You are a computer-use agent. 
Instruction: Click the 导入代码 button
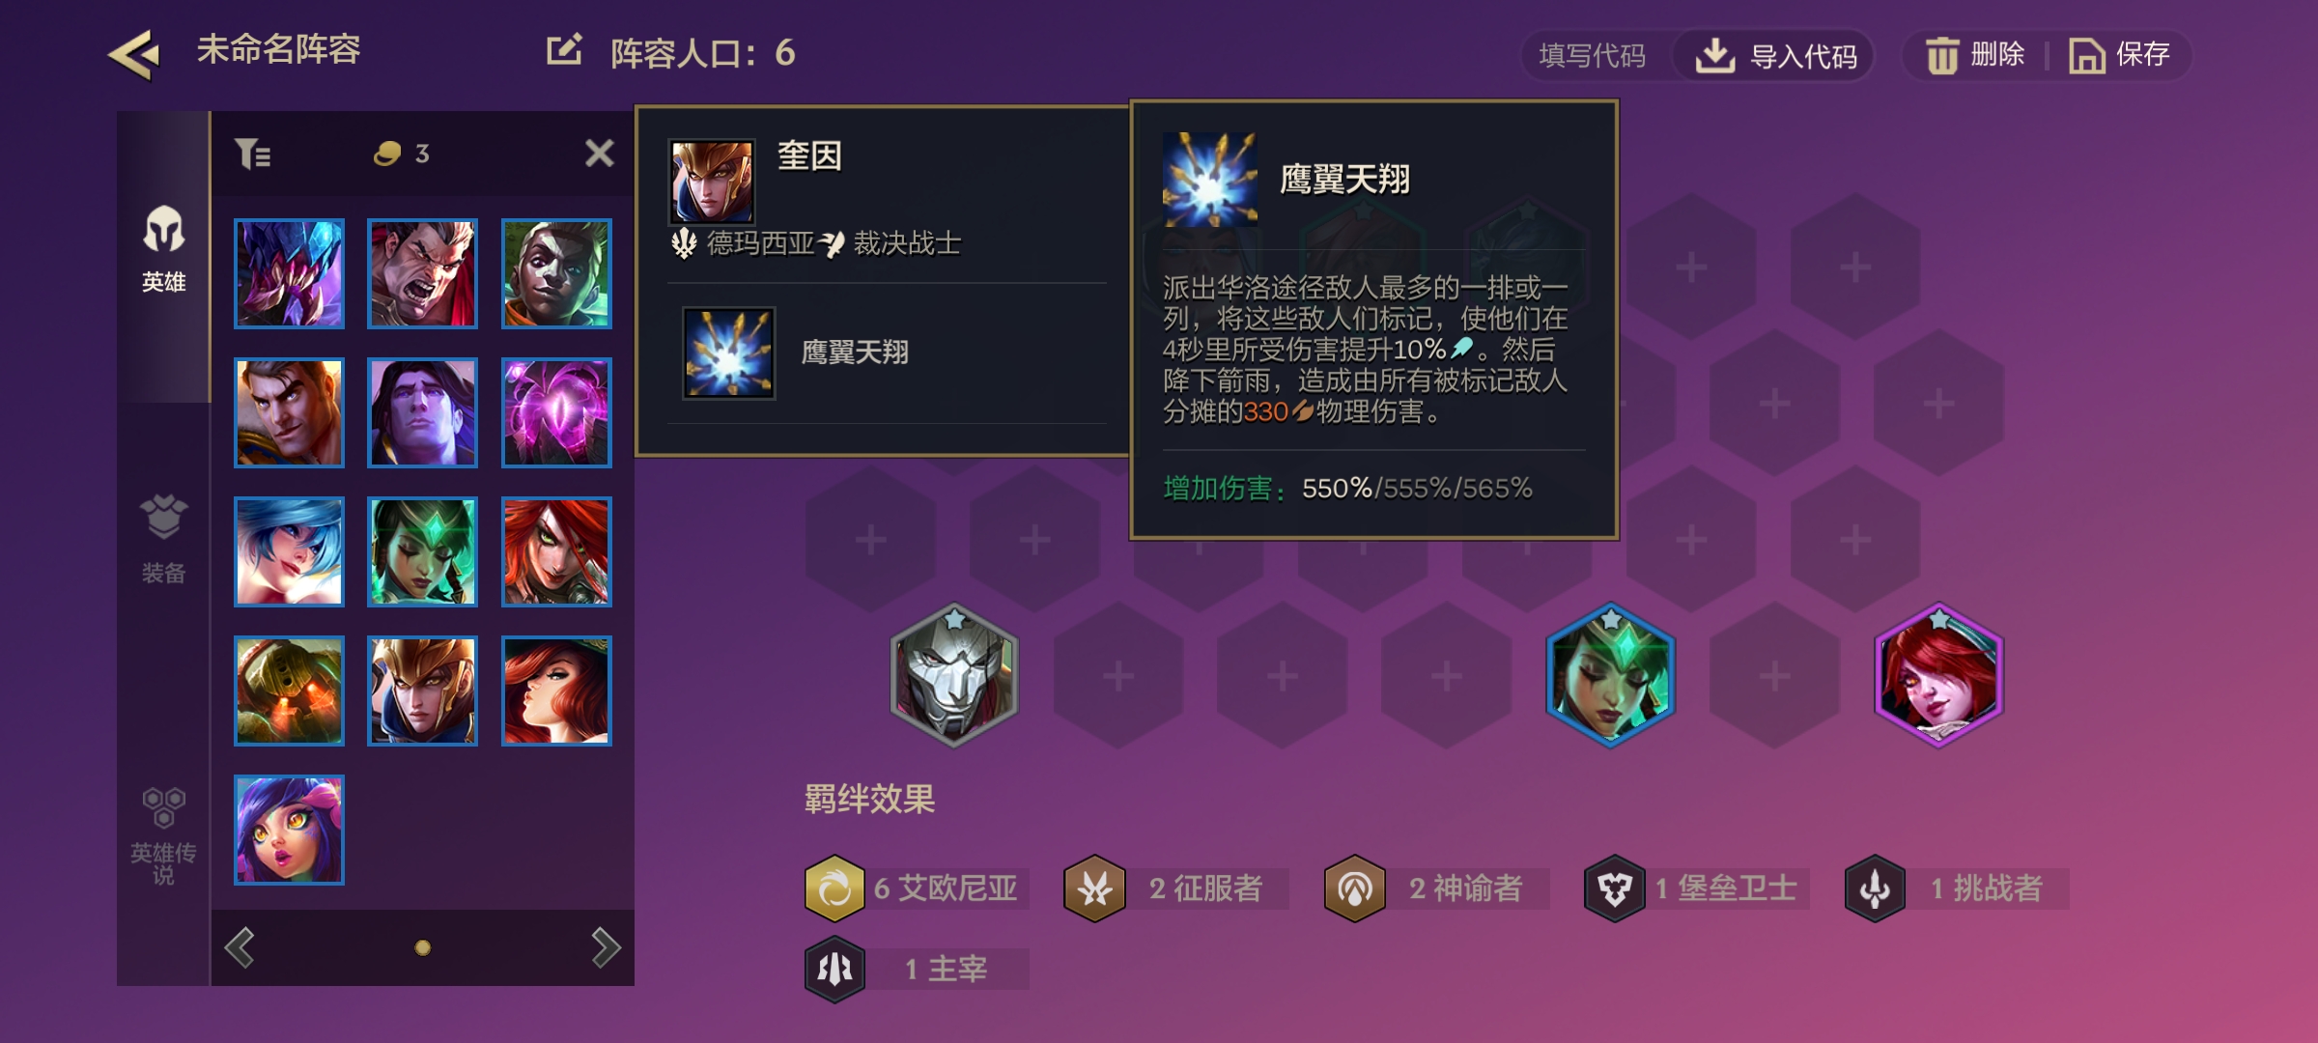(1776, 56)
